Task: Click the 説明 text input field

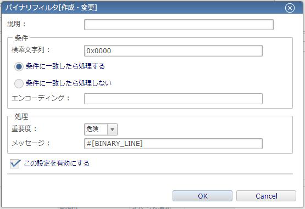Action: click(179, 25)
